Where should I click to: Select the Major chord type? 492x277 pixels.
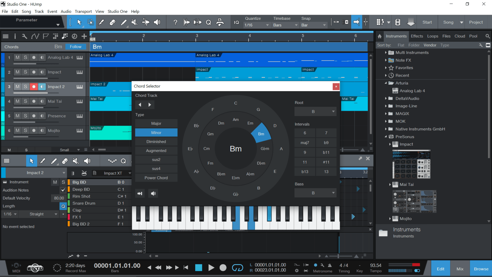[x=156, y=123]
